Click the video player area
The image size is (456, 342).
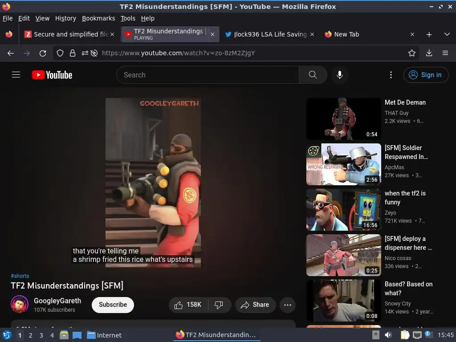pyautogui.click(x=153, y=183)
